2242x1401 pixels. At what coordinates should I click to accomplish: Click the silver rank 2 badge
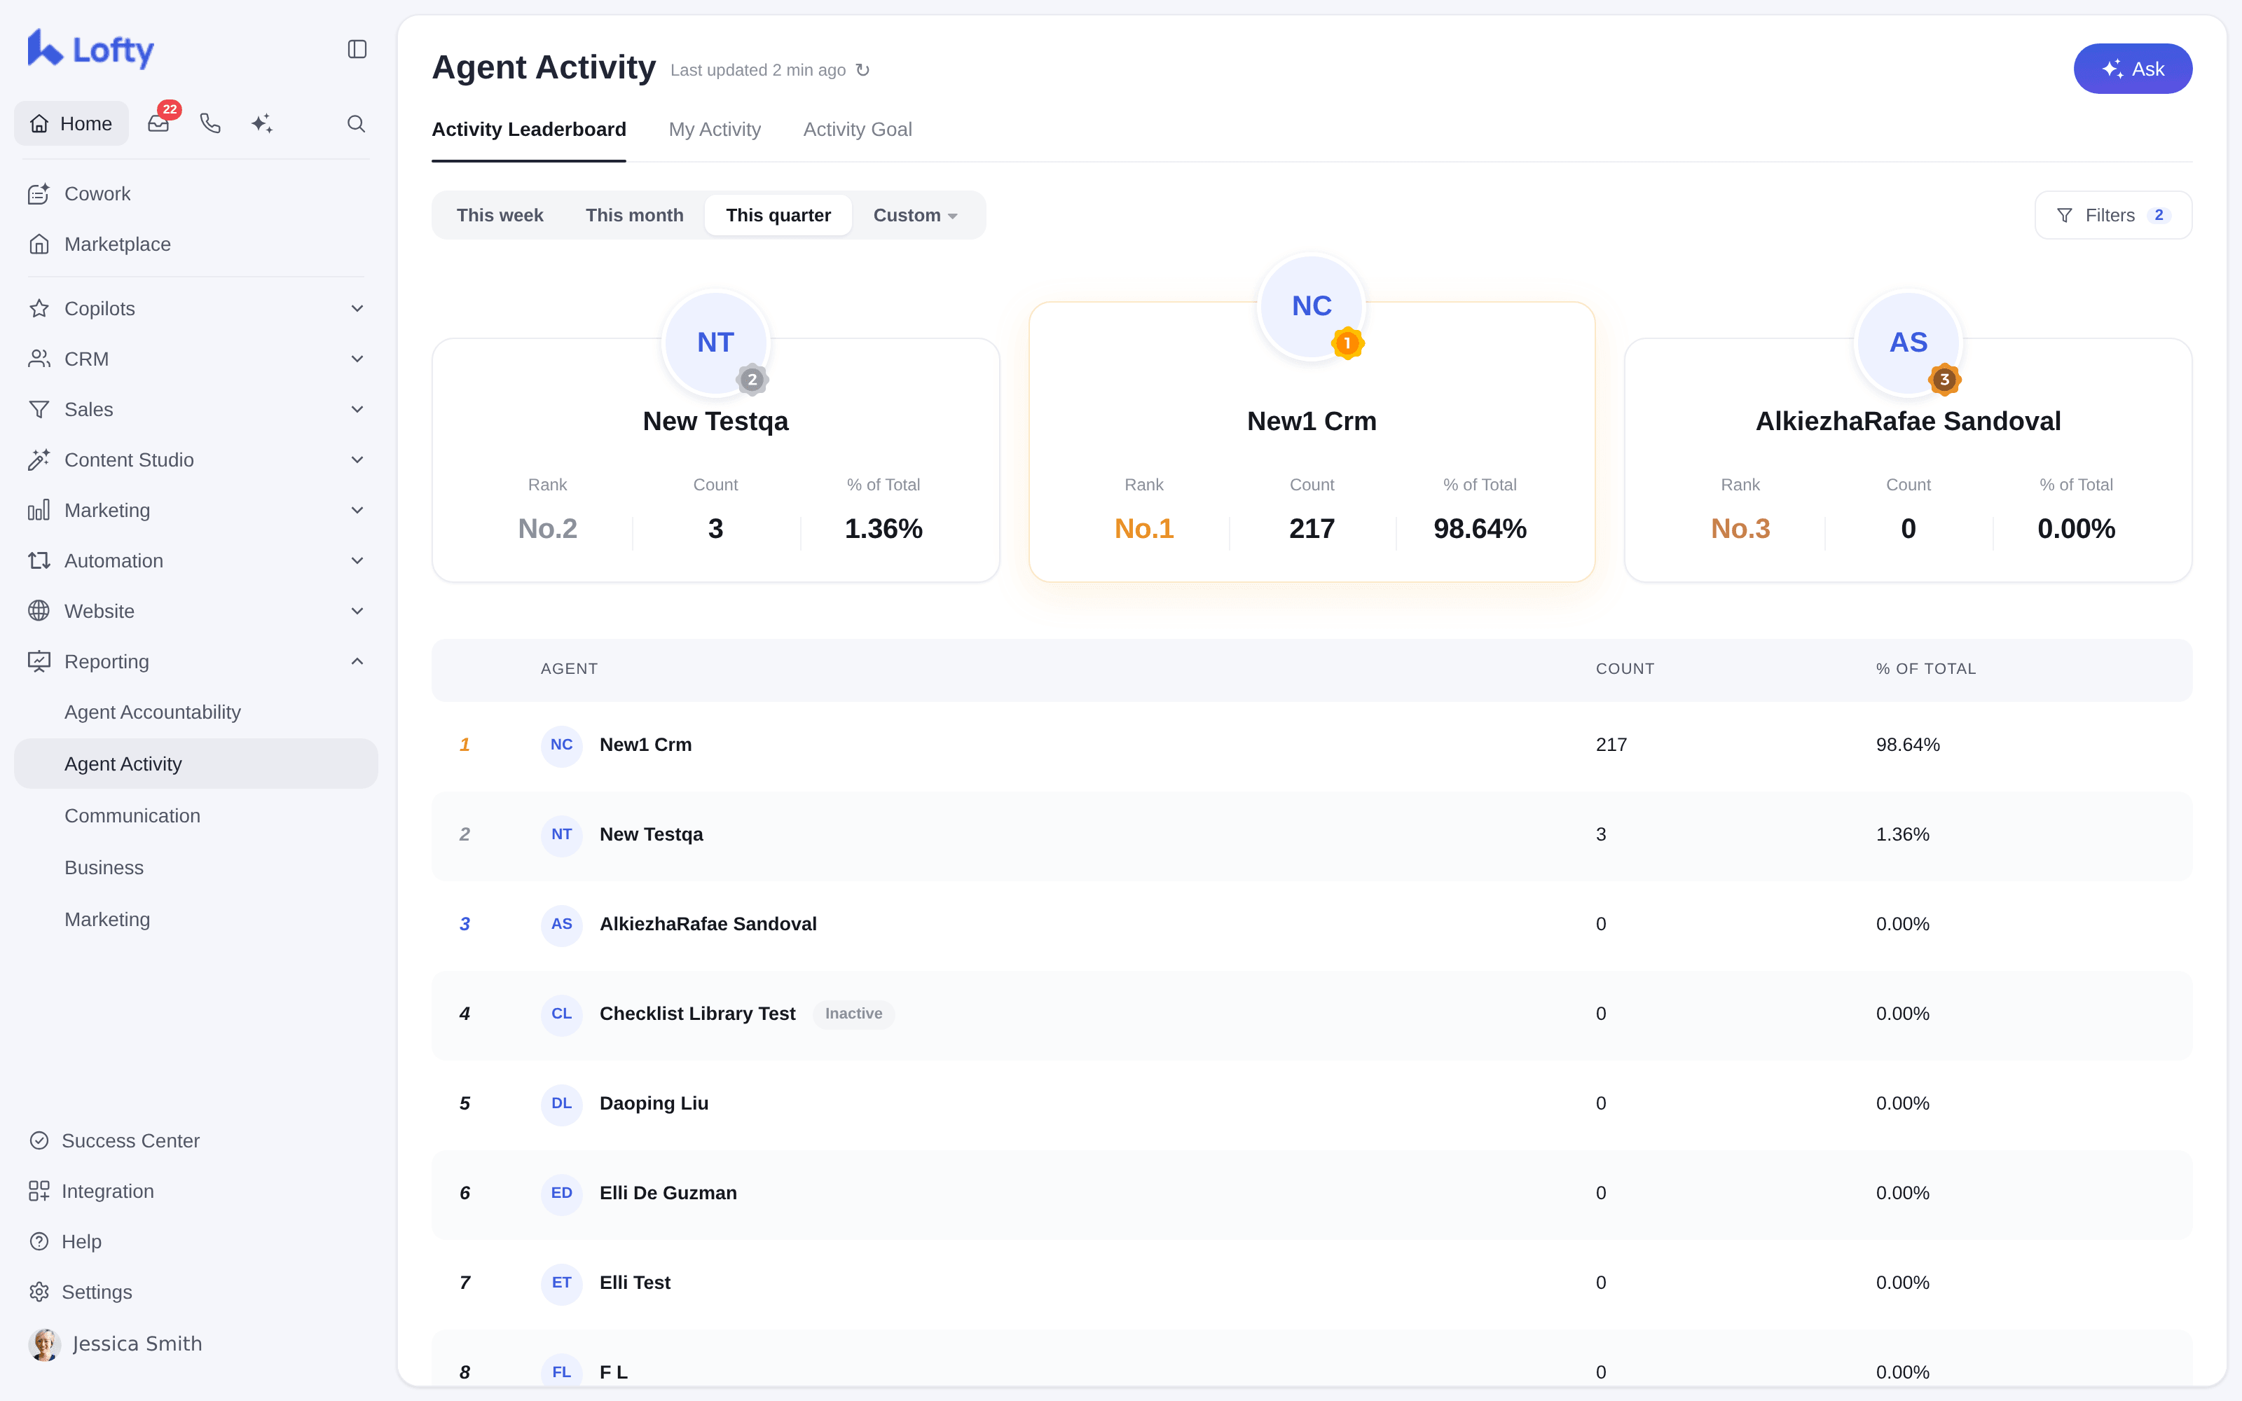[752, 379]
